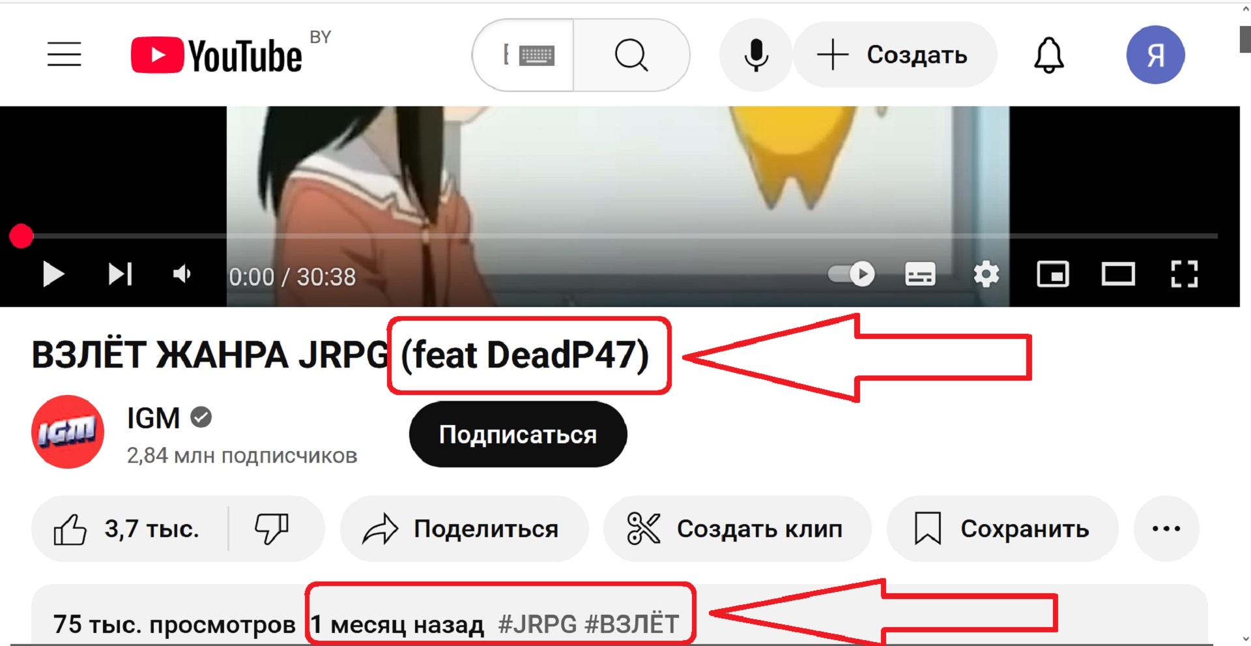Click the 75 тыс. просмотров text
Image resolution: width=1251 pixels, height=646 pixels.
coord(175,624)
